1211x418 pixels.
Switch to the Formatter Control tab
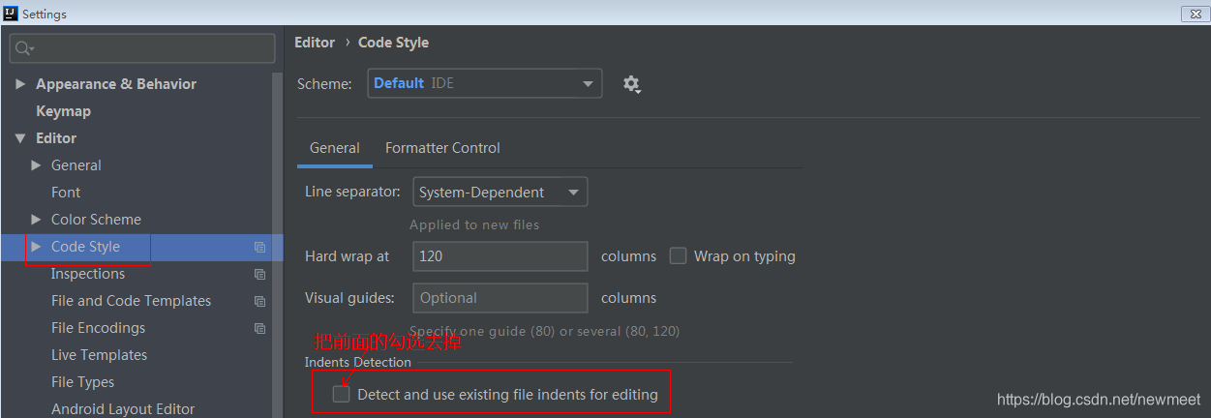(442, 148)
